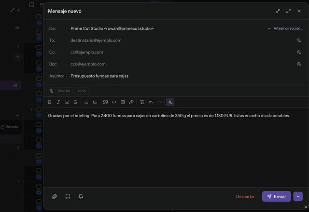Focus the Bcc address field
This screenshot has height=212, width=309.
coord(182,64)
